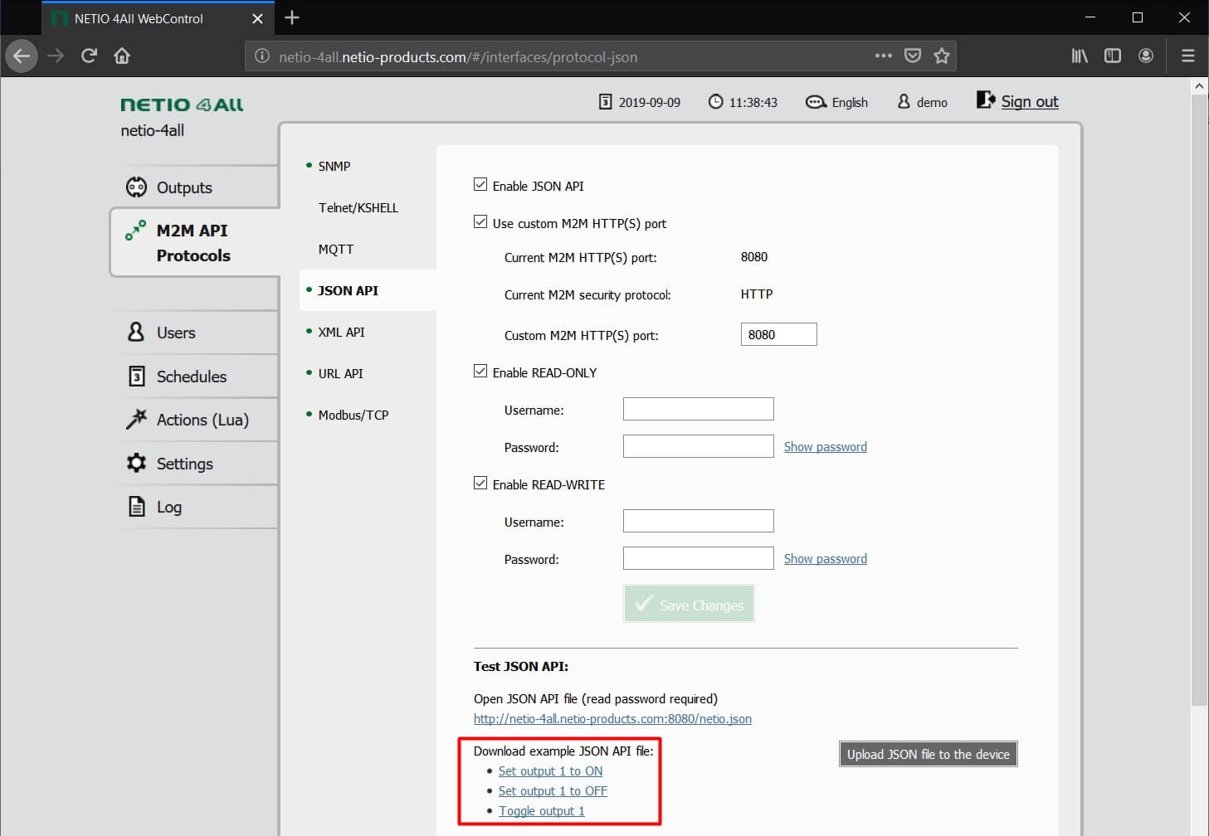
Task: Open the netio.json test URL link
Action: pos(612,719)
